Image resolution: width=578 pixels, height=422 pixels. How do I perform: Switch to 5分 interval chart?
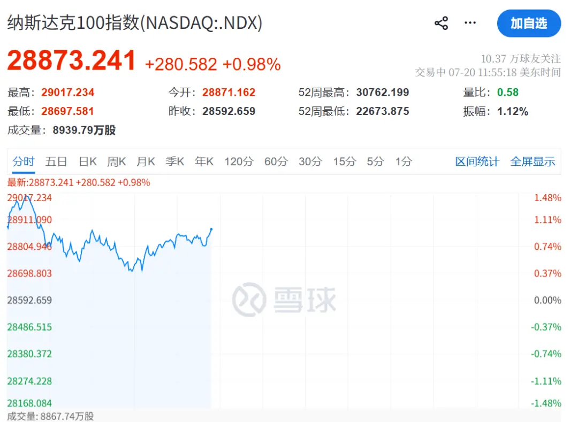coord(375,162)
